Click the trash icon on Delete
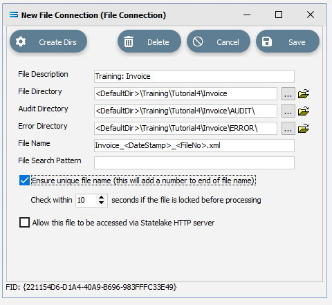The image size is (332, 305). click(129, 41)
